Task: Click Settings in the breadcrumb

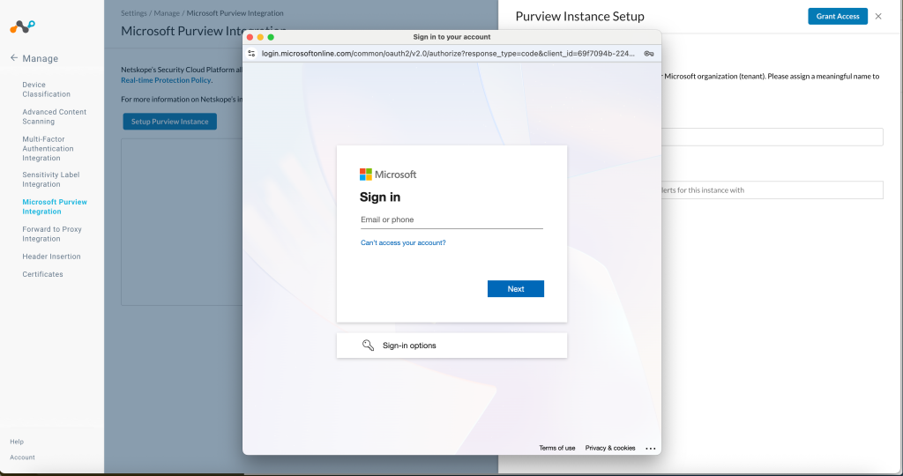Action: (x=134, y=12)
